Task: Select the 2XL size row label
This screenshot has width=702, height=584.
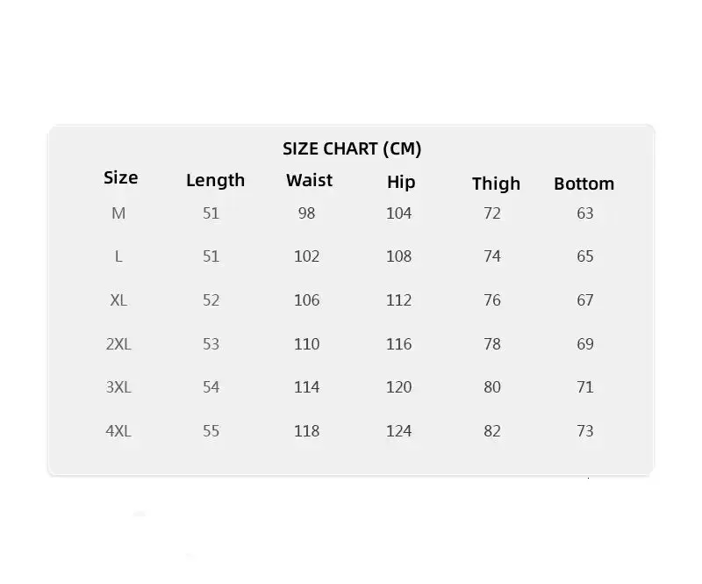Action: click(x=118, y=344)
